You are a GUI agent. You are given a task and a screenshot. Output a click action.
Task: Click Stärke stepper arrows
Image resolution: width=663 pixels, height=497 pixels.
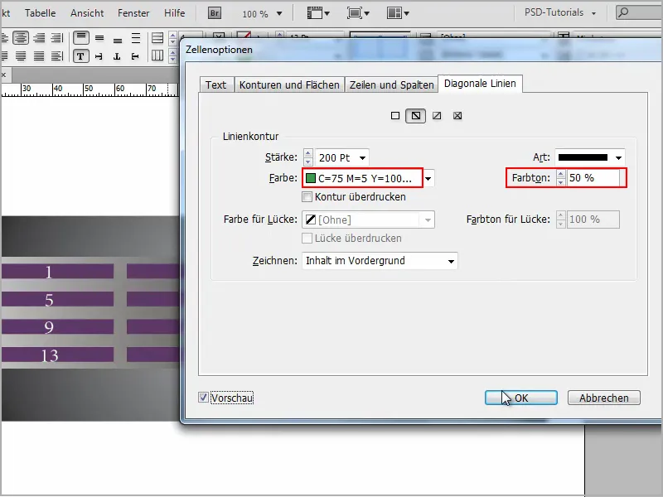click(x=308, y=157)
